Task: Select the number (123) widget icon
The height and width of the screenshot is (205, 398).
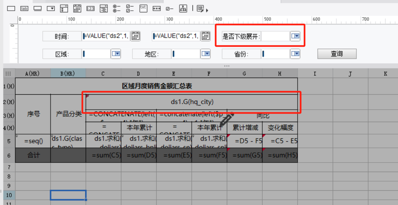Action: pyautogui.click(x=91, y=8)
